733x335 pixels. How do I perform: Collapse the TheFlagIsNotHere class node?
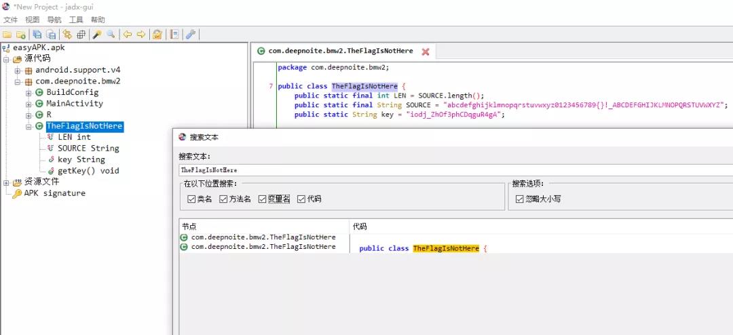[x=29, y=126]
